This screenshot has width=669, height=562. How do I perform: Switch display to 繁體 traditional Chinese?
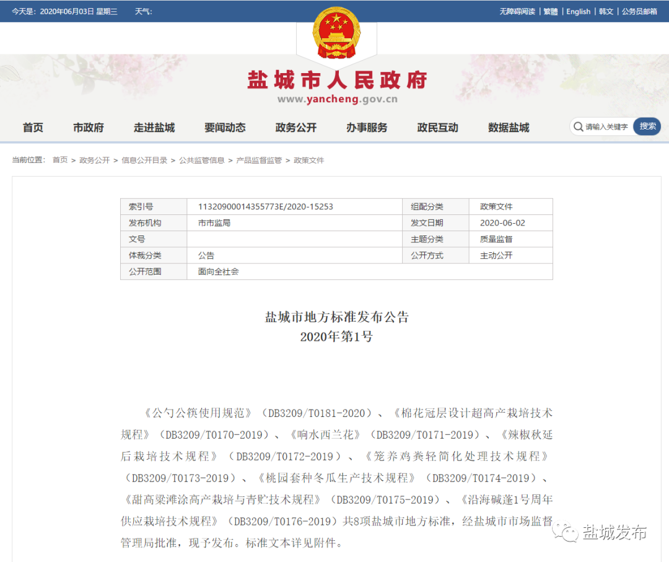coord(550,11)
